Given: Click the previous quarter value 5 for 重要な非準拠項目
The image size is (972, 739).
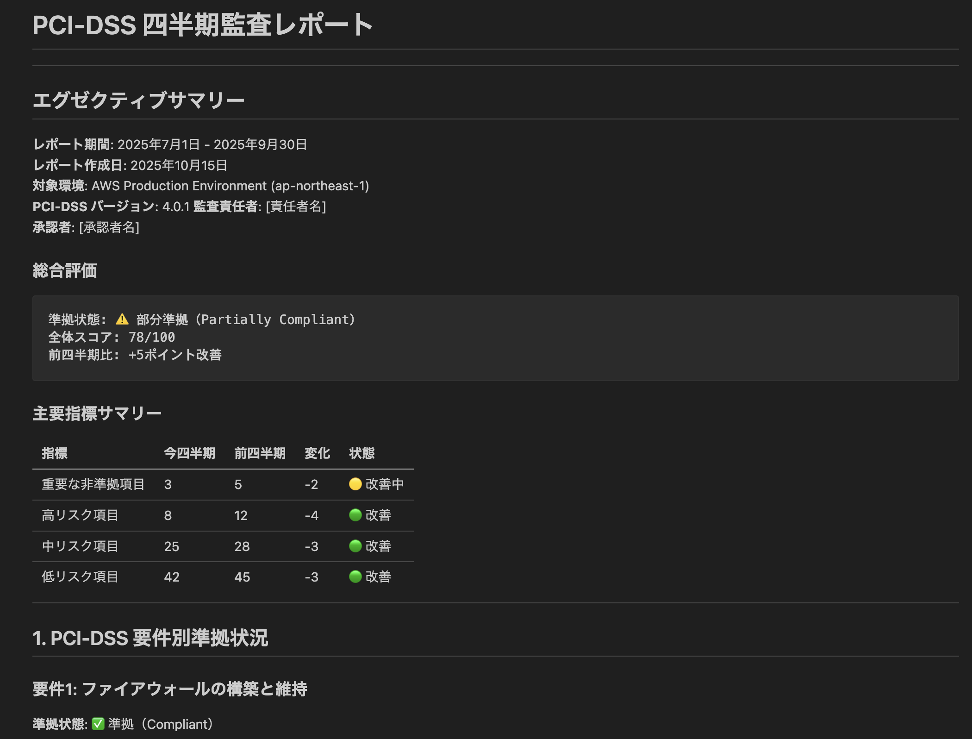Looking at the screenshot, I should click(x=238, y=484).
